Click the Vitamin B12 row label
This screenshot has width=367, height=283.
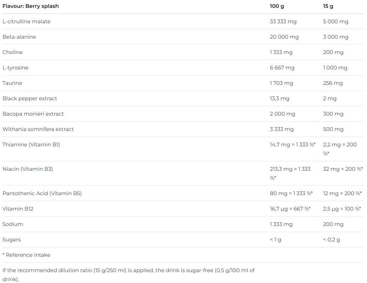pyautogui.click(x=18, y=209)
